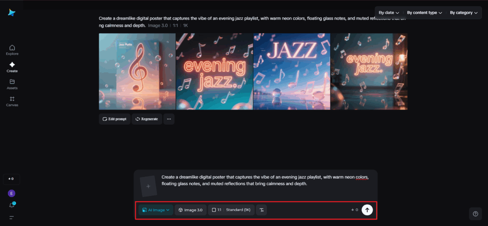The height and width of the screenshot is (226, 488).
Task: Expand the 'By date' filter dropdown
Action: coord(389,12)
